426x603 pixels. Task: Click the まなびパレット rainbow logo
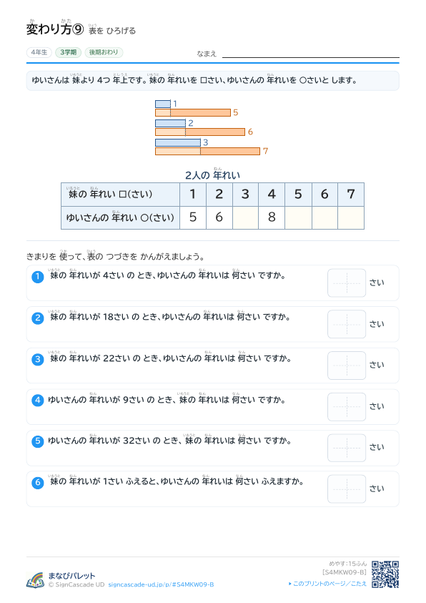[x=35, y=579]
